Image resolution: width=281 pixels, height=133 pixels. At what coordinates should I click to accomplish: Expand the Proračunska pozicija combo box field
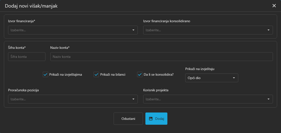(x=70, y=99)
